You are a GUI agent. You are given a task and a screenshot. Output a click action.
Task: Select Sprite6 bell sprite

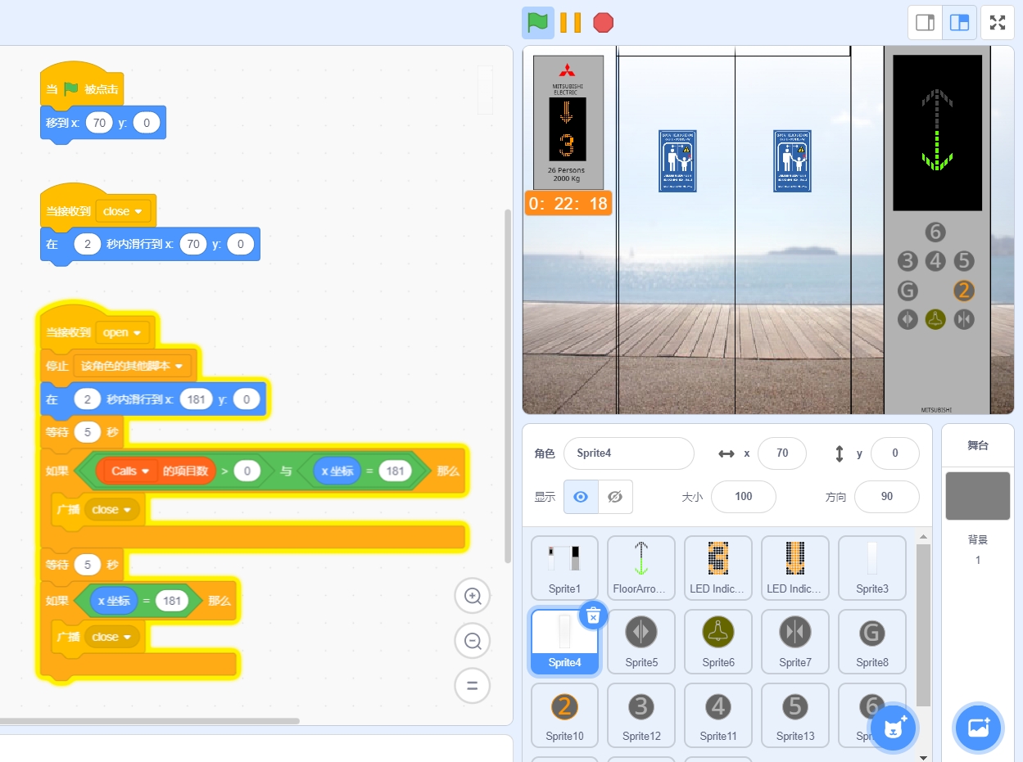coord(718,641)
